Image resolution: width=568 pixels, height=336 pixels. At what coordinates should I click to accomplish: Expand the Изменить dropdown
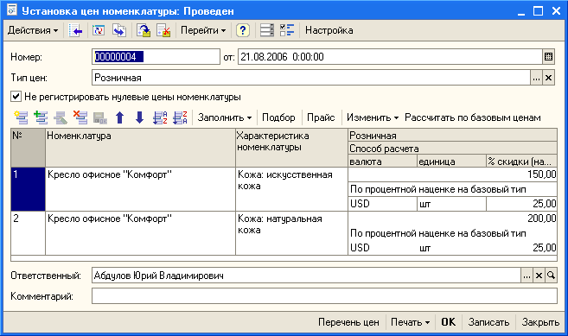(x=373, y=117)
